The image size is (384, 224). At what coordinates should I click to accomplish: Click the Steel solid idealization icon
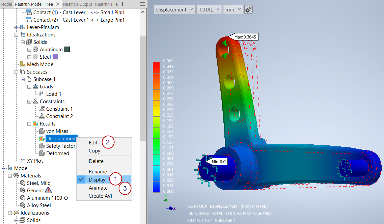pyautogui.click(x=35, y=57)
